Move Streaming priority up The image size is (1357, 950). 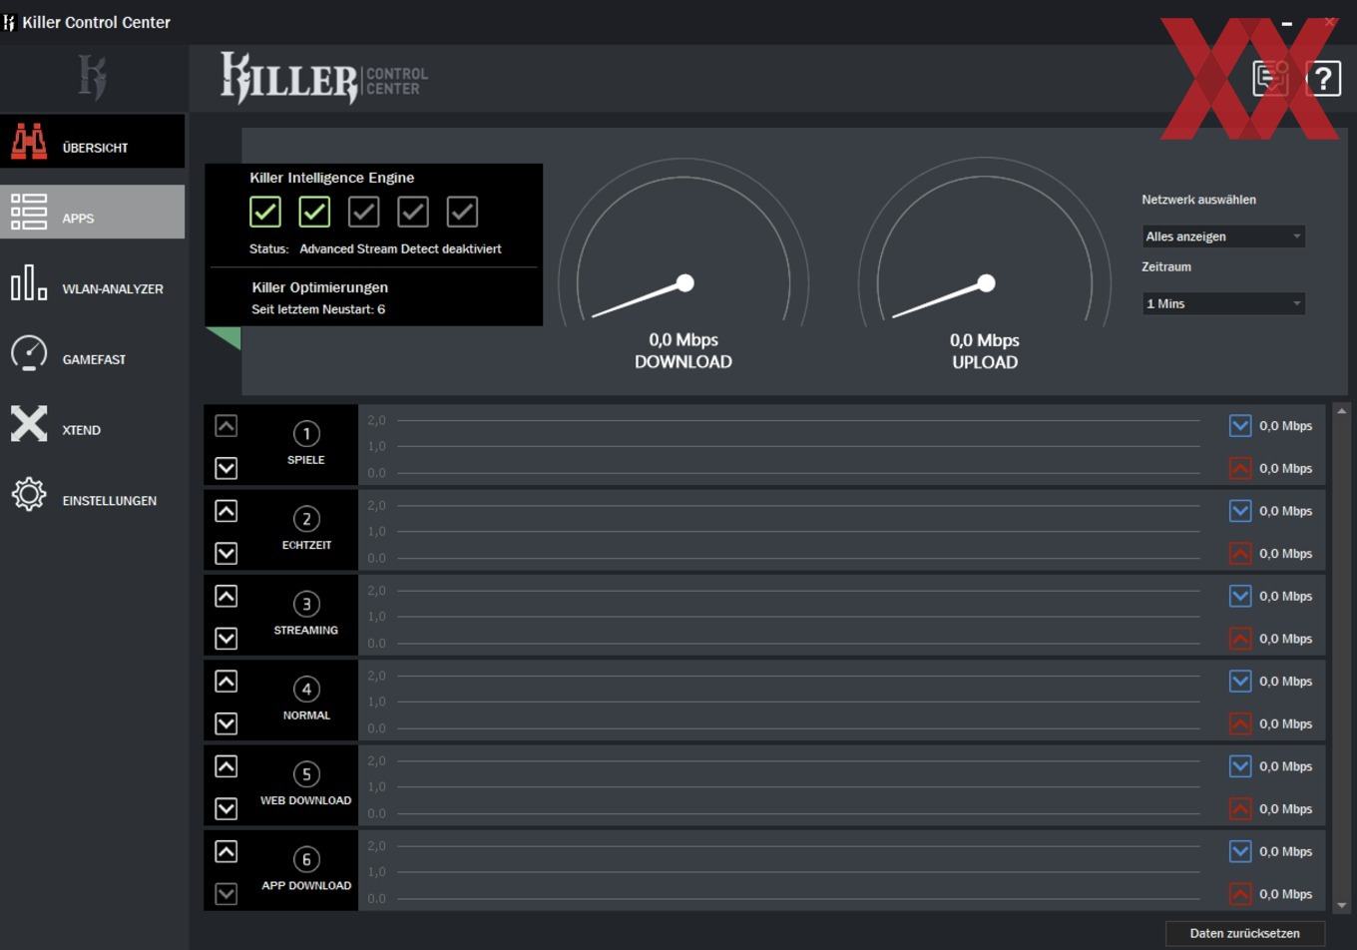[x=226, y=596]
